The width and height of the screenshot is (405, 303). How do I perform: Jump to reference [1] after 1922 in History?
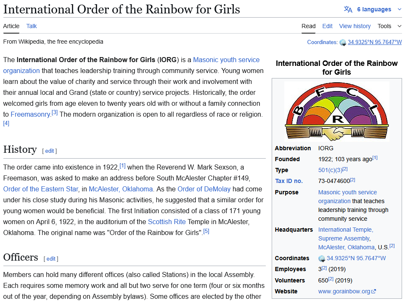click(x=122, y=166)
